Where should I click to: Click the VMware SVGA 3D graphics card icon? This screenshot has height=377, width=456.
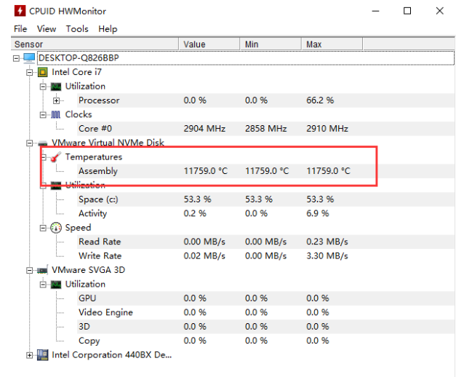[42, 271]
